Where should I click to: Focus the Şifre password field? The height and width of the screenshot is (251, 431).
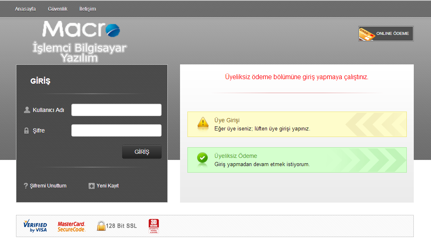click(x=116, y=130)
